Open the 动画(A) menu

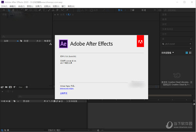(47, 6)
